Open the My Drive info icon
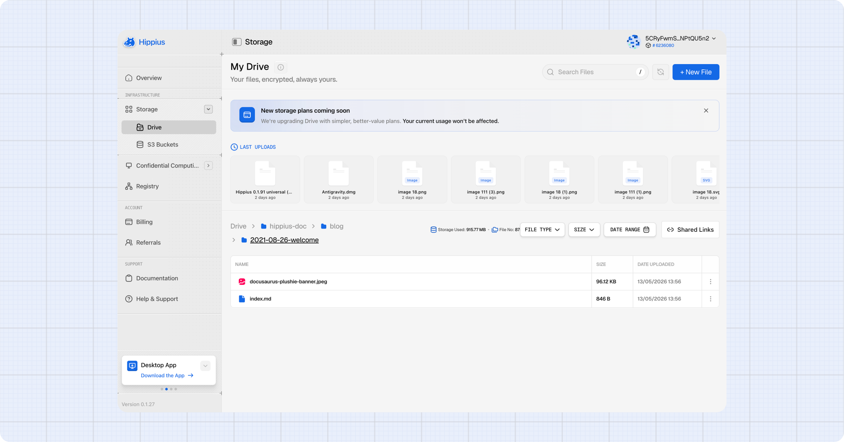The image size is (844, 442). tap(280, 67)
